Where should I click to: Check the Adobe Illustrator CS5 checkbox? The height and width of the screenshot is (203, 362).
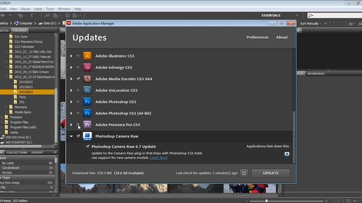[x=78, y=56]
